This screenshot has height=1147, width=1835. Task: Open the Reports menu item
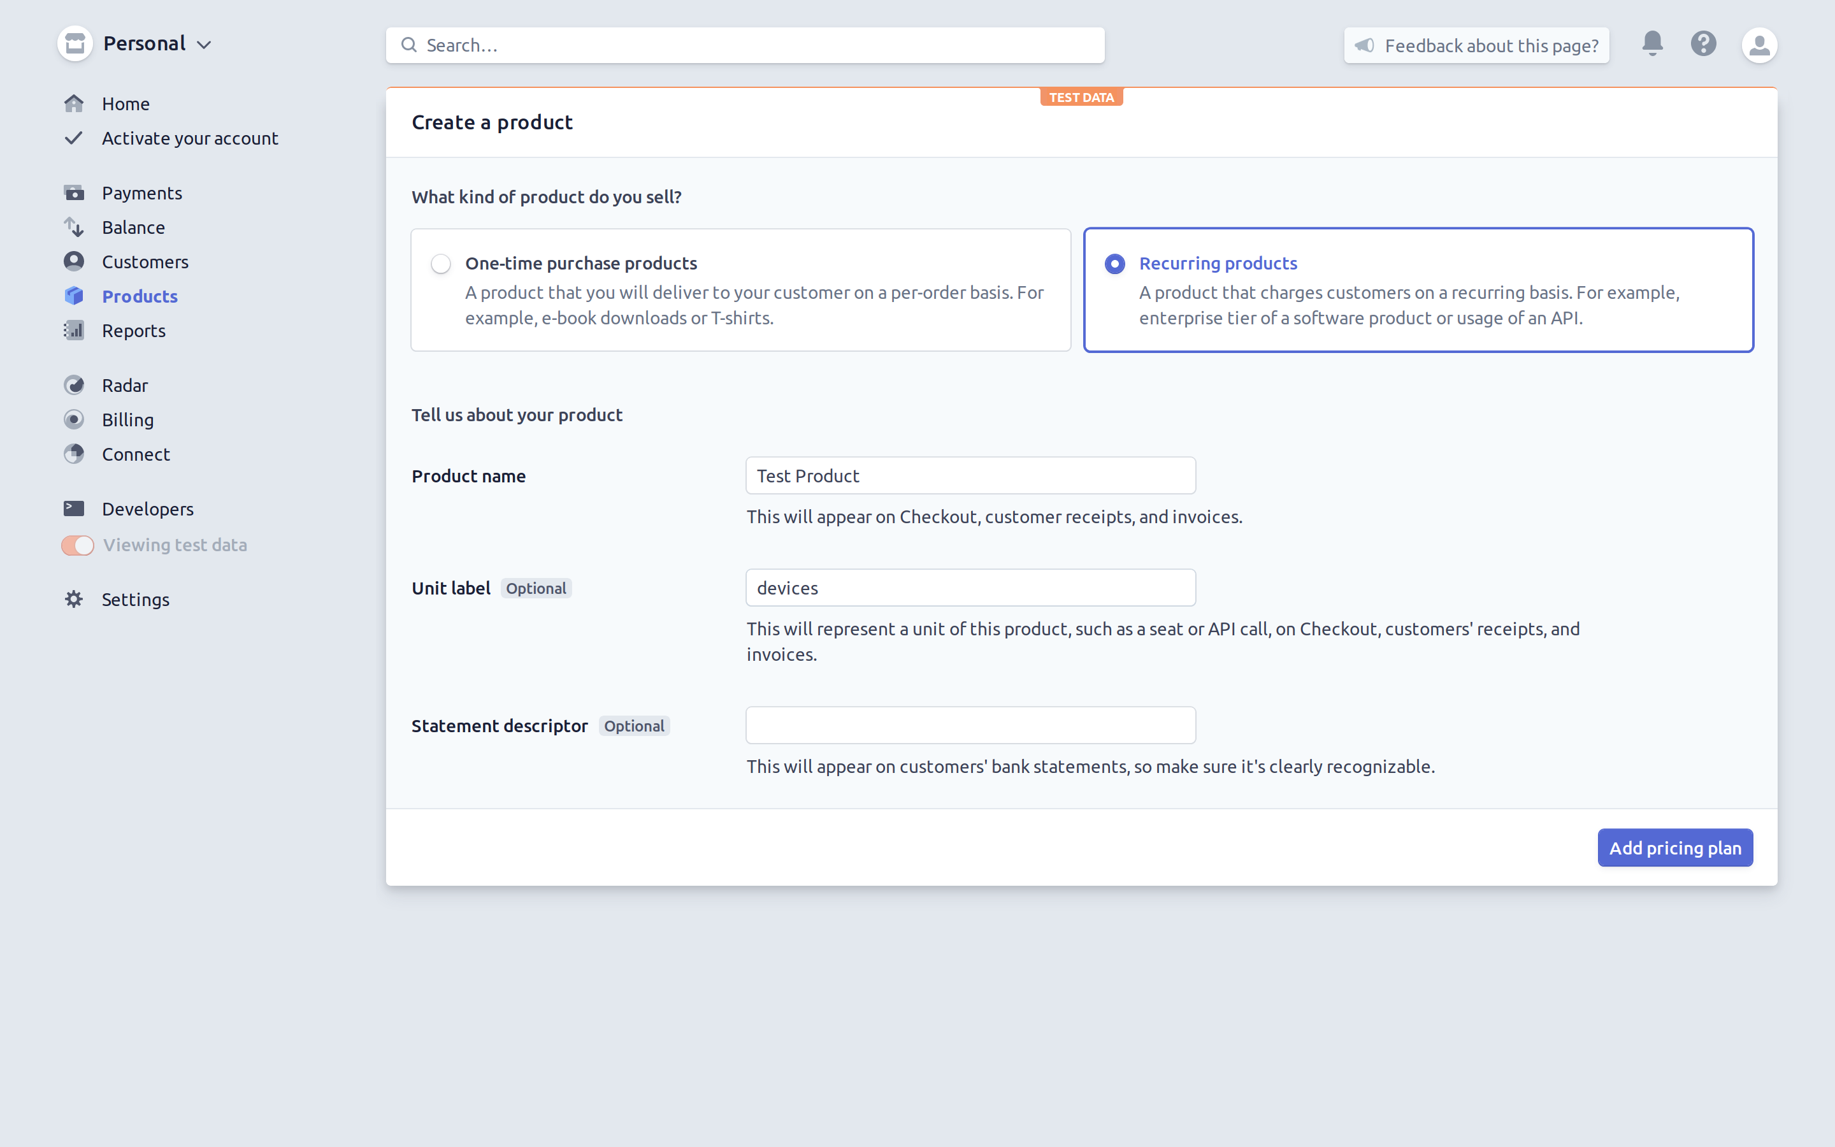[132, 330]
